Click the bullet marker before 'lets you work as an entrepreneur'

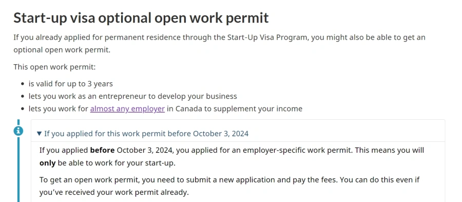click(23, 97)
